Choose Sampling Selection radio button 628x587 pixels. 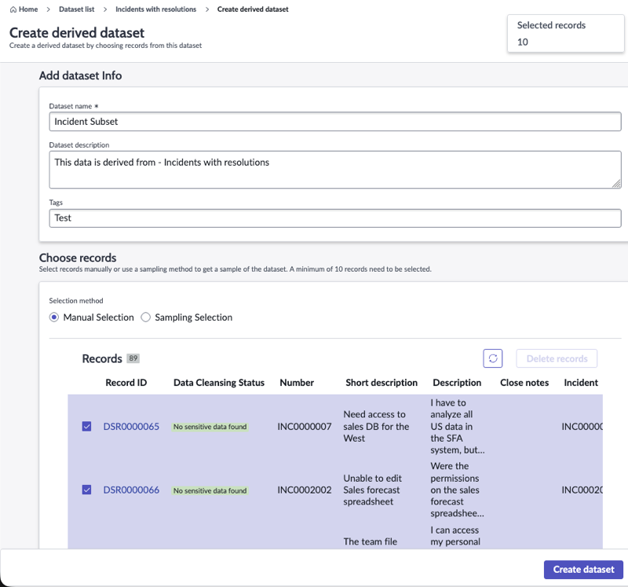(x=146, y=317)
